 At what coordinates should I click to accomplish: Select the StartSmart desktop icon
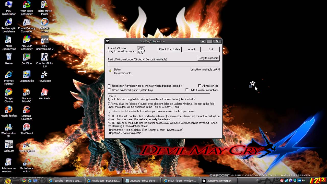click(27, 129)
